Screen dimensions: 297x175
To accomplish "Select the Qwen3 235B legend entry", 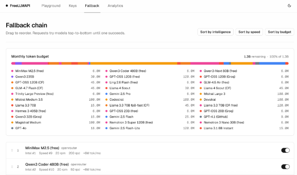I will coord(56,77).
